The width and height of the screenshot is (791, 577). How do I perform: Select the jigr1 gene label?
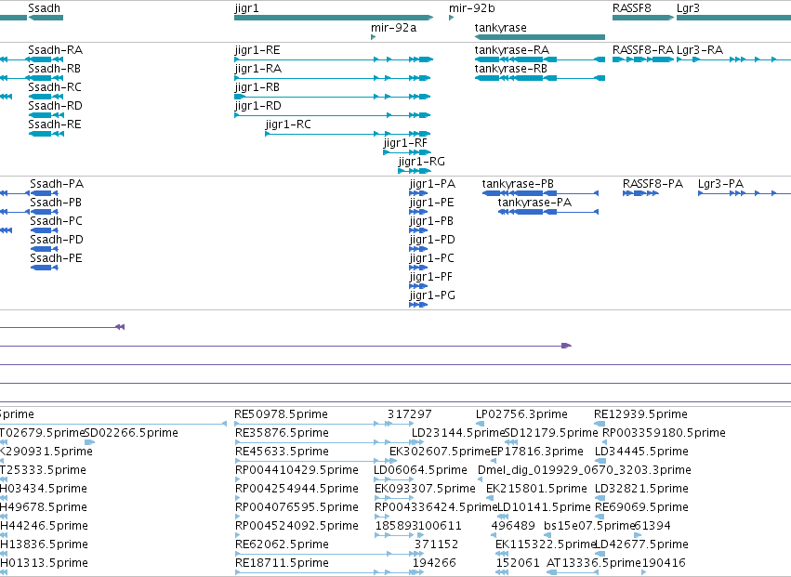tap(246, 8)
